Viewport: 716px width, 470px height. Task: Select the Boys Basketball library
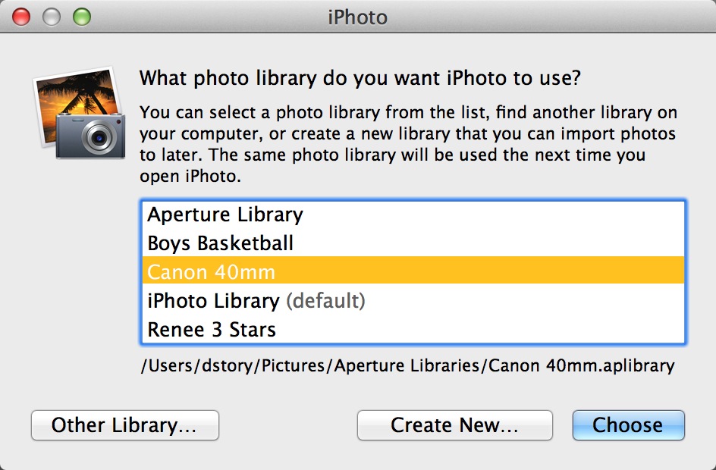click(x=220, y=243)
